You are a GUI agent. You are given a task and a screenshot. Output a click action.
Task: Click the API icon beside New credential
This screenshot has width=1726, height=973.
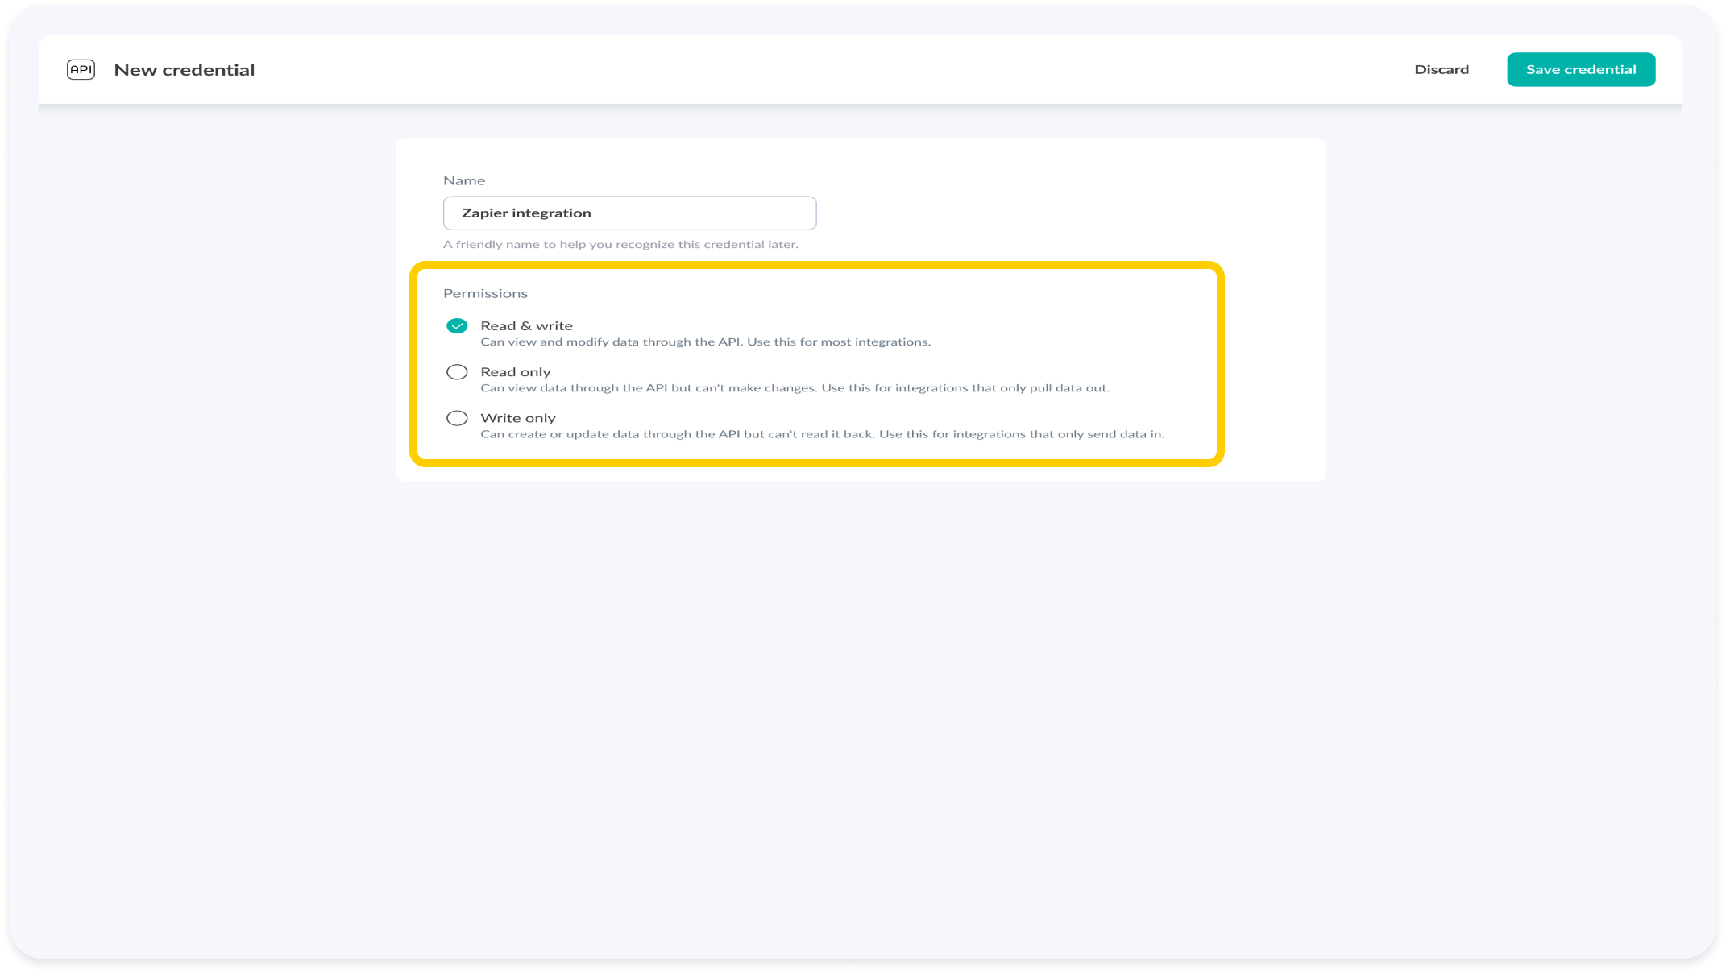pos(81,69)
